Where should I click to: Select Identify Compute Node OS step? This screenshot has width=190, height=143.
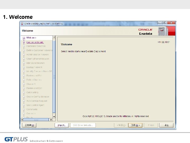(x=39, y=71)
